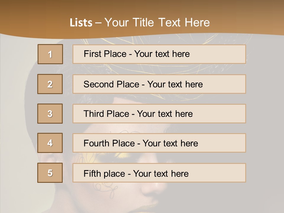Click the number 3 box

pos(50,114)
